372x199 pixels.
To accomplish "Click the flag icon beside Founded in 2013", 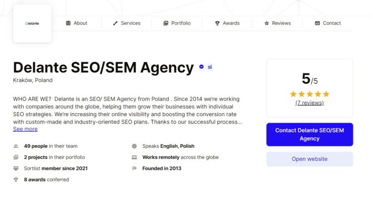I will click(x=134, y=168).
